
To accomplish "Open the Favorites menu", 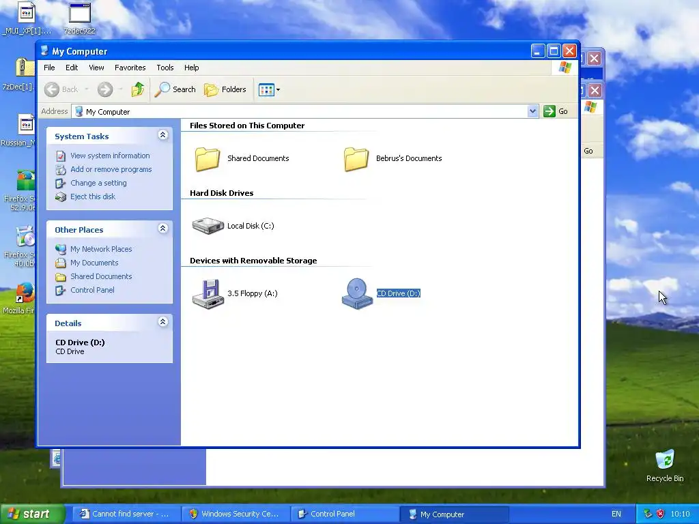I will pyautogui.click(x=130, y=68).
